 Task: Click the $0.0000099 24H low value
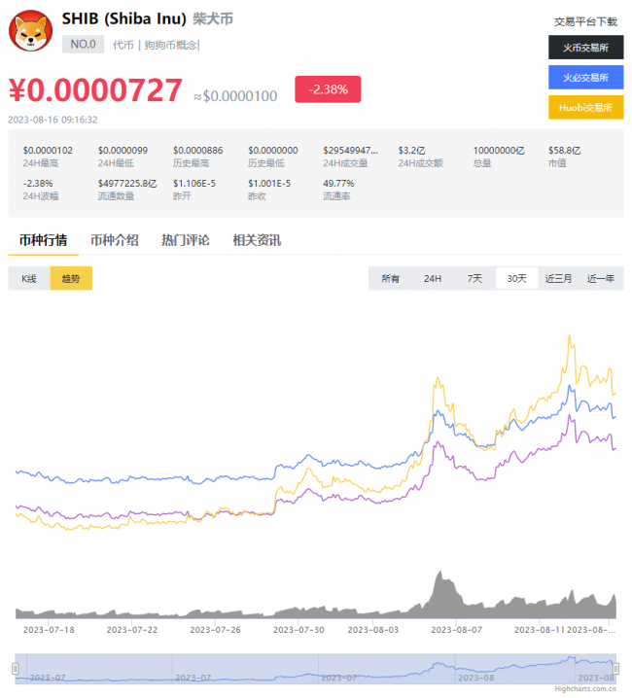(x=123, y=151)
